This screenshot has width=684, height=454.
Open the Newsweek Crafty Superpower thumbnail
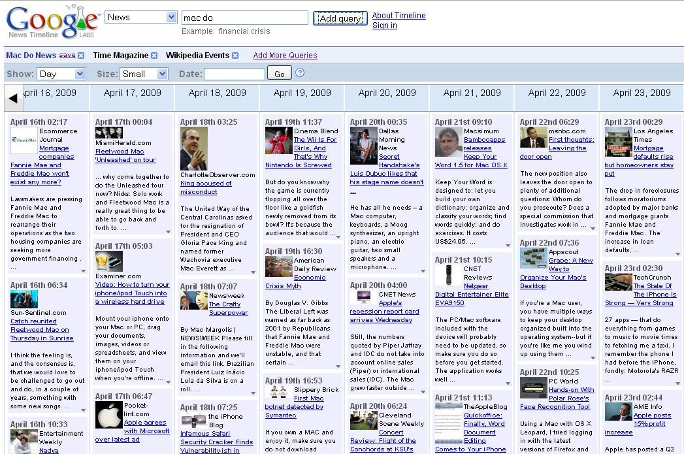pos(193,300)
